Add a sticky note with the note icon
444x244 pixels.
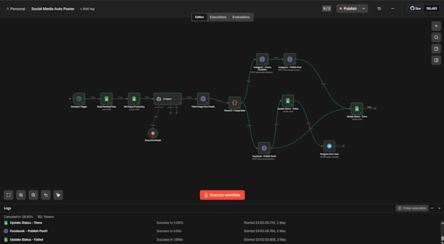coord(436,49)
